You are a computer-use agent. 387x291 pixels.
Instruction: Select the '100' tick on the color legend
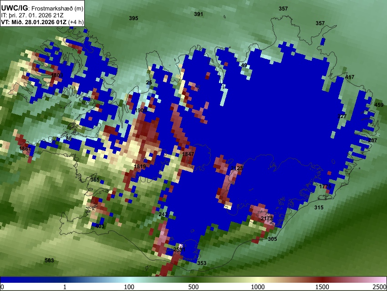[x=129, y=287]
